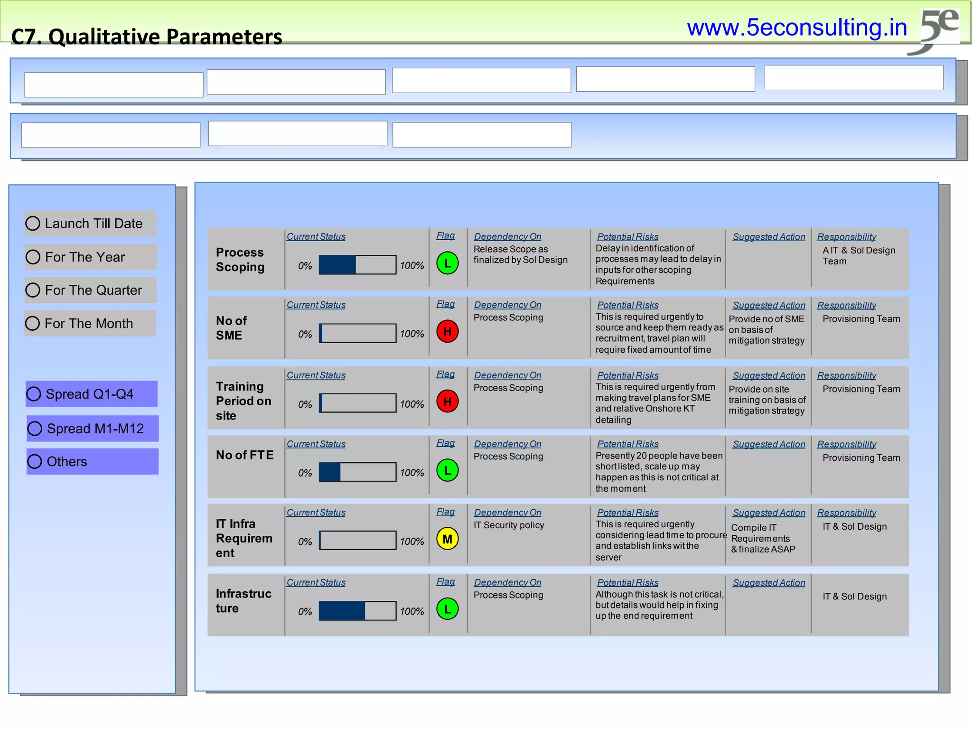This screenshot has height=729, width=972.
Task: Click Dependency On link in No of FTE row
Action: coord(507,444)
